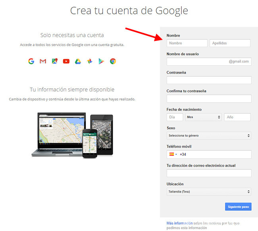Screen dimensions: 258x231
Task: Click the 'Accede a todos los servicios' sentence
Action: 72,45
